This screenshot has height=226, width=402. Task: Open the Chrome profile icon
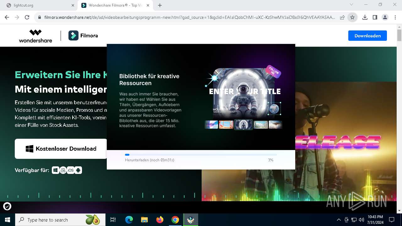point(385,18)
